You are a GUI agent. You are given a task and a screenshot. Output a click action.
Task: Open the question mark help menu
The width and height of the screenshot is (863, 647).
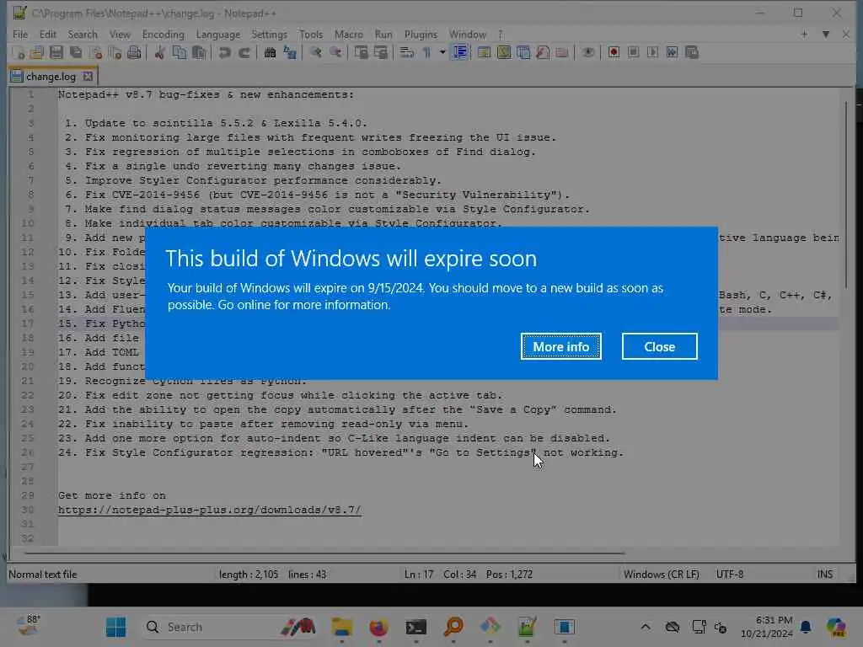click(501, 34)
